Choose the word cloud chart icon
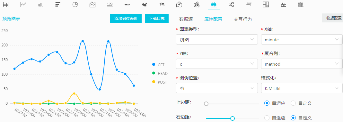This screenshot has height=122, width=343. [249, 4]
